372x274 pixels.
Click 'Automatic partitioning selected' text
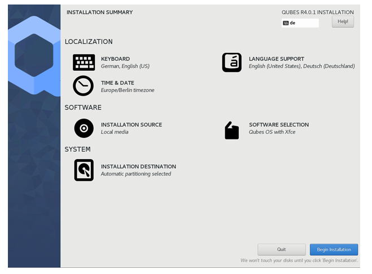coord(136,174)
